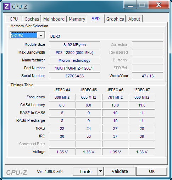Click the 8192 MBytes module size value
Viewport: 172px width, 180px height.
tap(74, 45)
